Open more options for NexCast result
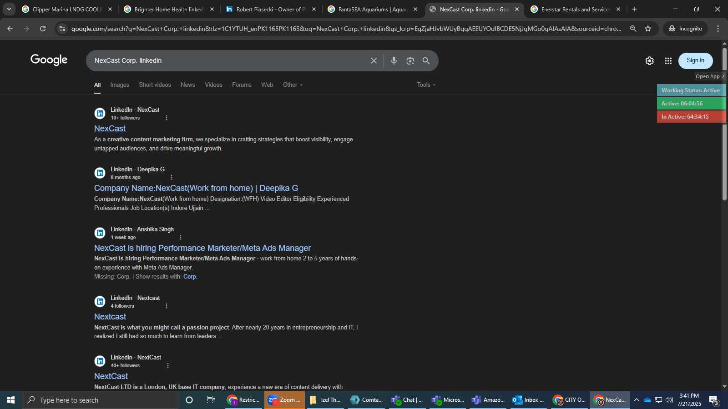The width and height of the screenshot is (728, 409). 167,118
